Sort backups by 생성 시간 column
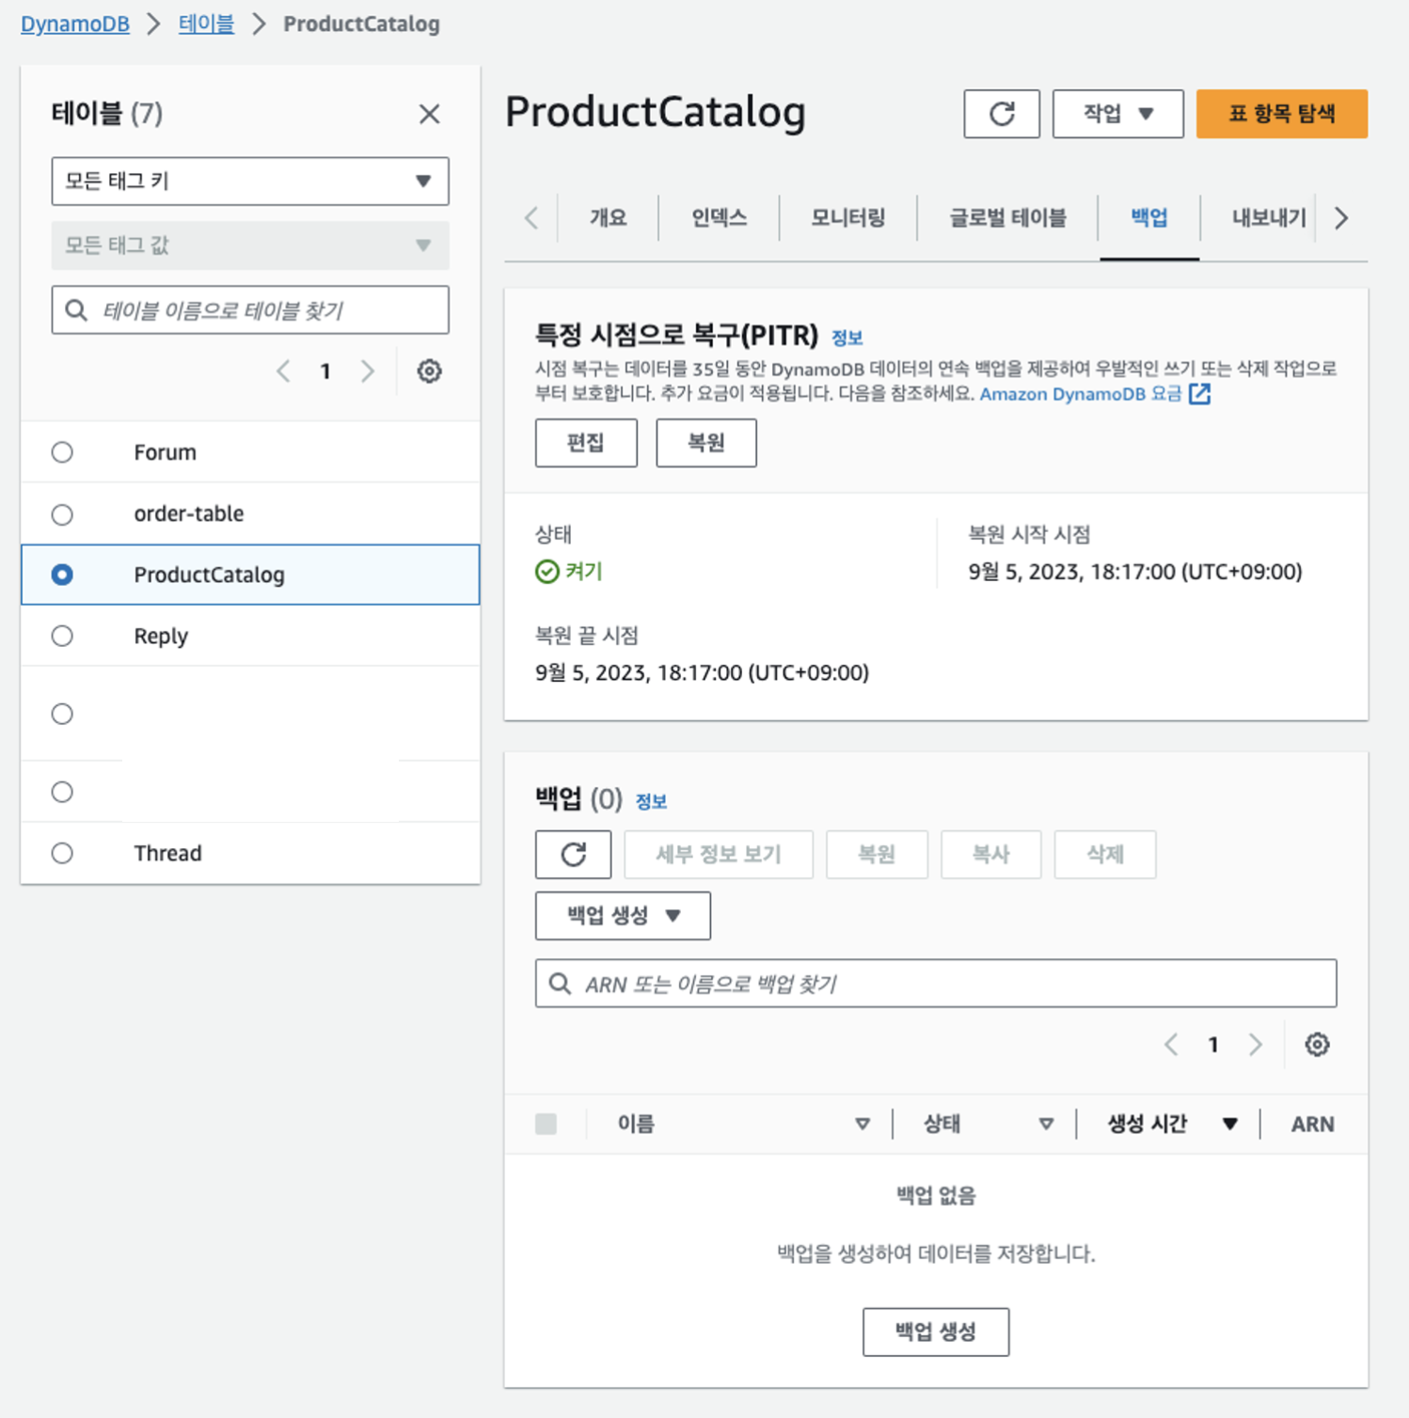This screenshot has width=1409, height=1418. pyautogui.click(x=1229, y=1125)
